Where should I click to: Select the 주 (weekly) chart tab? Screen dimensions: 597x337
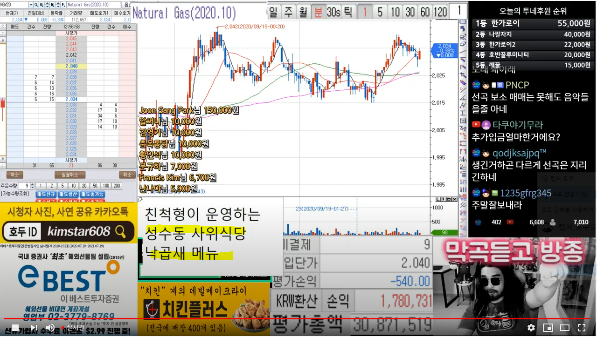pyautogui.click(x=289, y=11)
